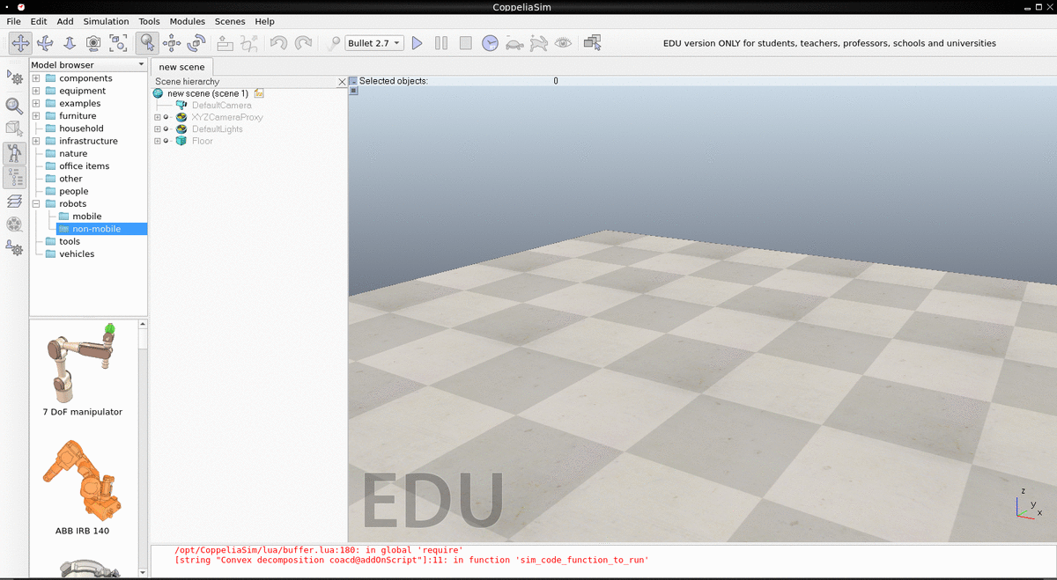
Task: Open the Model browser dropdown
Action: coord(88,65)
